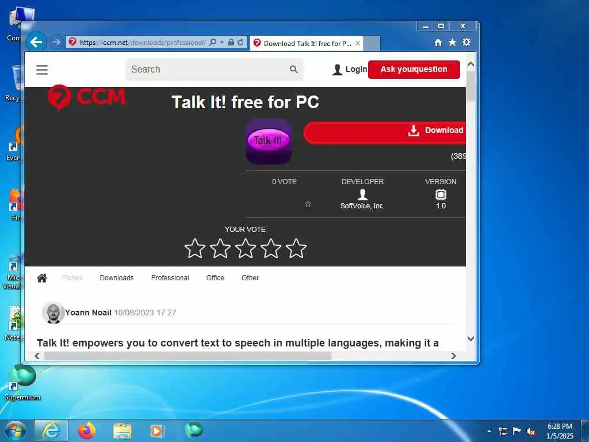Rate three stars under YOUR VOTE
The image size is (589, 442).
[245, 249]
